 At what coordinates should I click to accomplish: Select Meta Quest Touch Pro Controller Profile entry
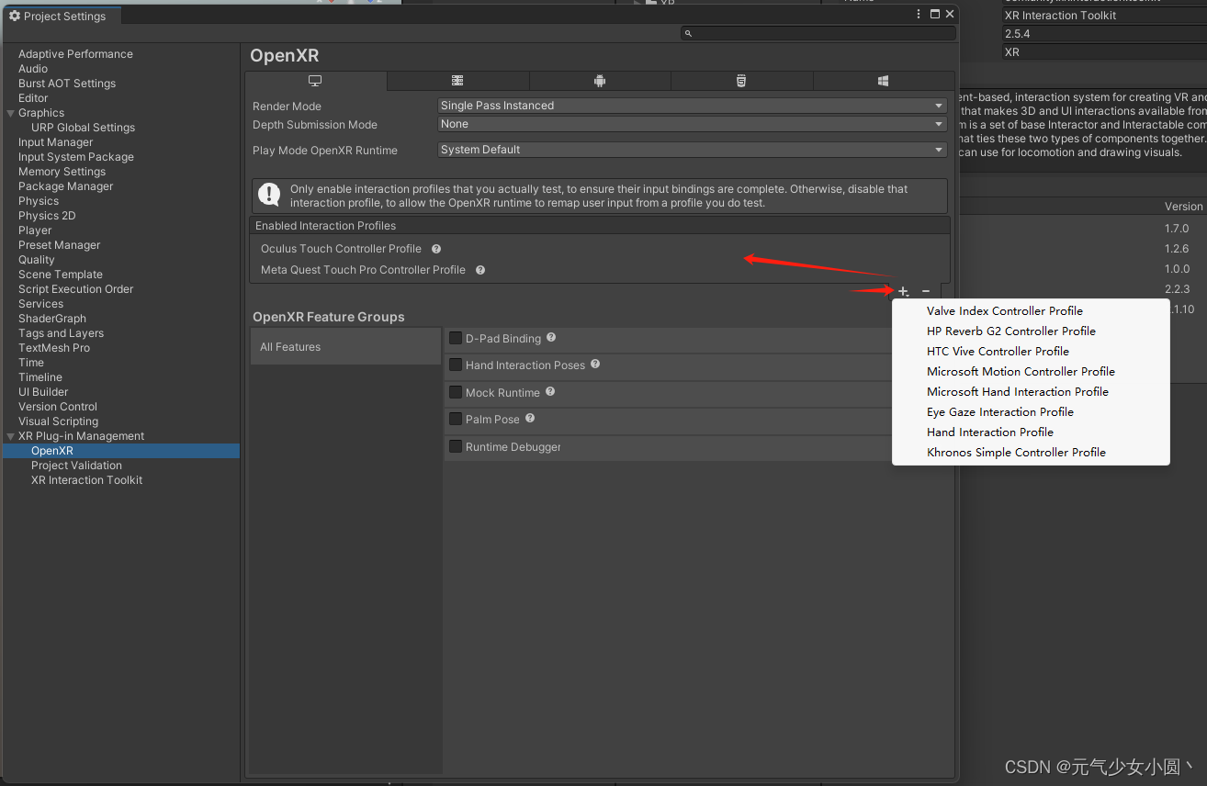tap(363, 270)
